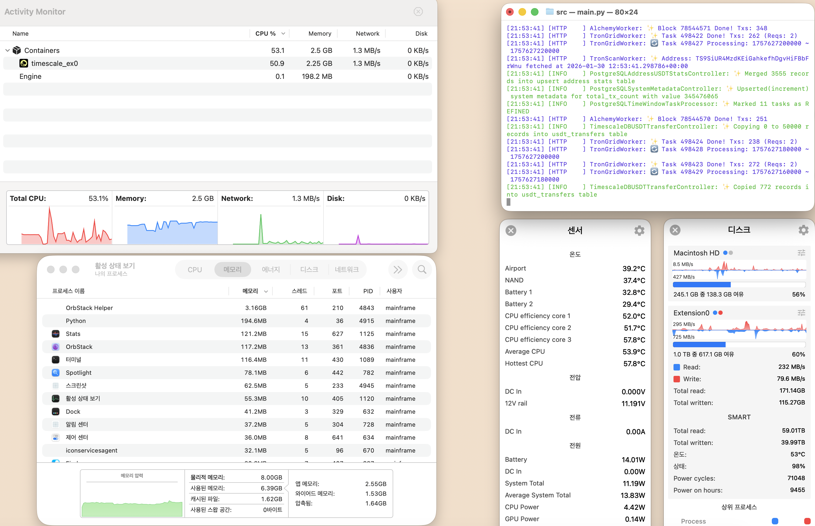815x526 pixels.
Task: Collapse the Containers tree group
Action: coord(8,50)
